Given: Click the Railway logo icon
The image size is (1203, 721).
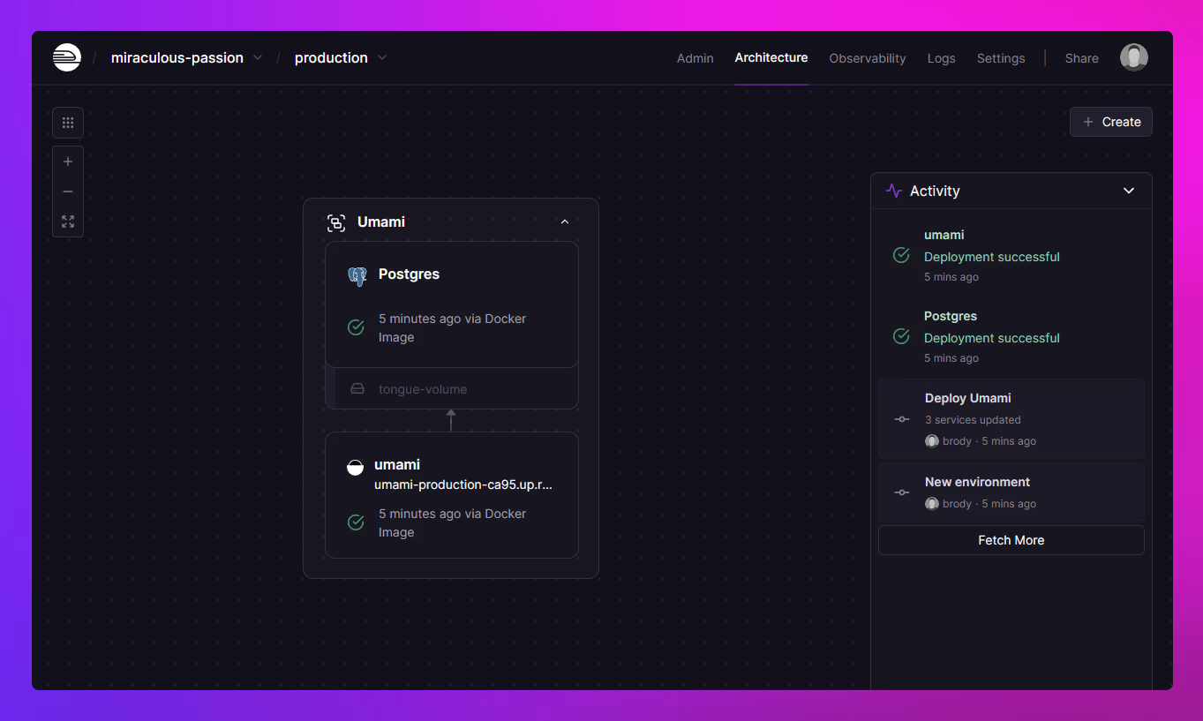Looking at the screenshot, I should click(67, 57).
